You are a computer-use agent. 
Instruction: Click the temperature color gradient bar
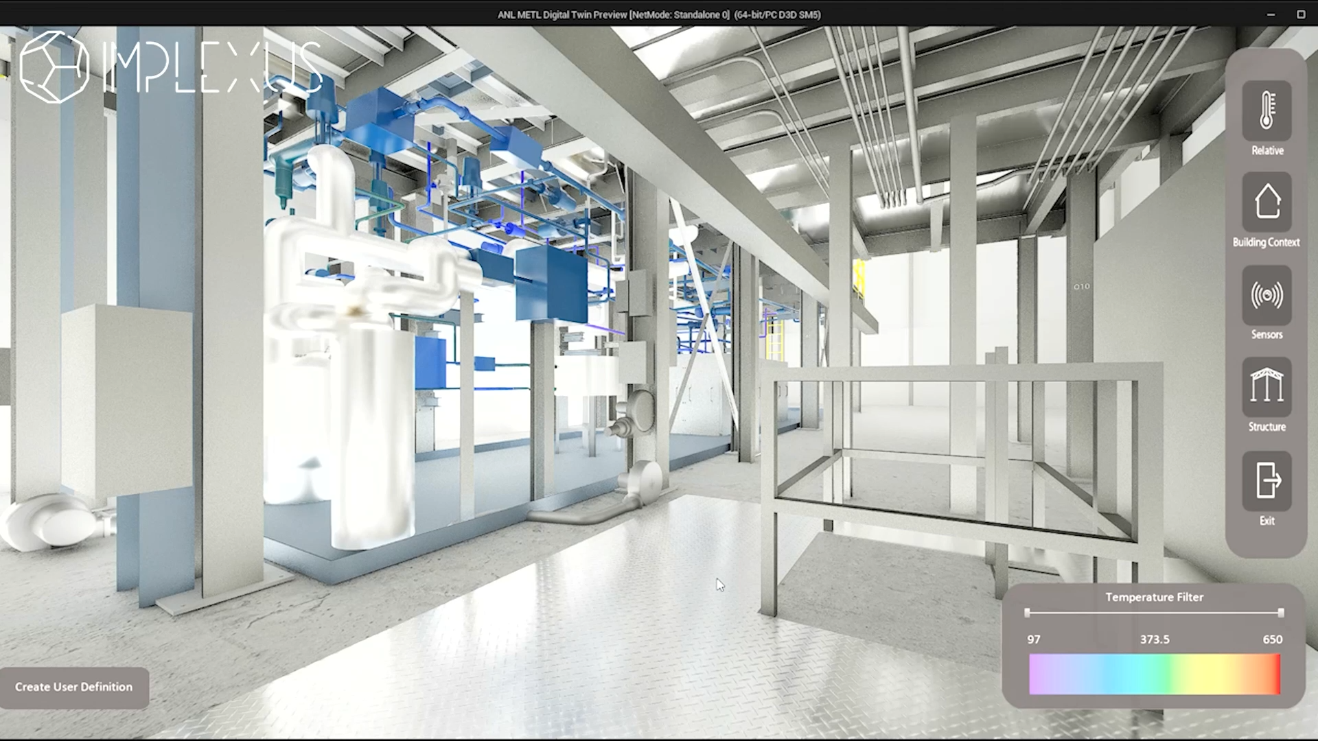pos(1155,674)
